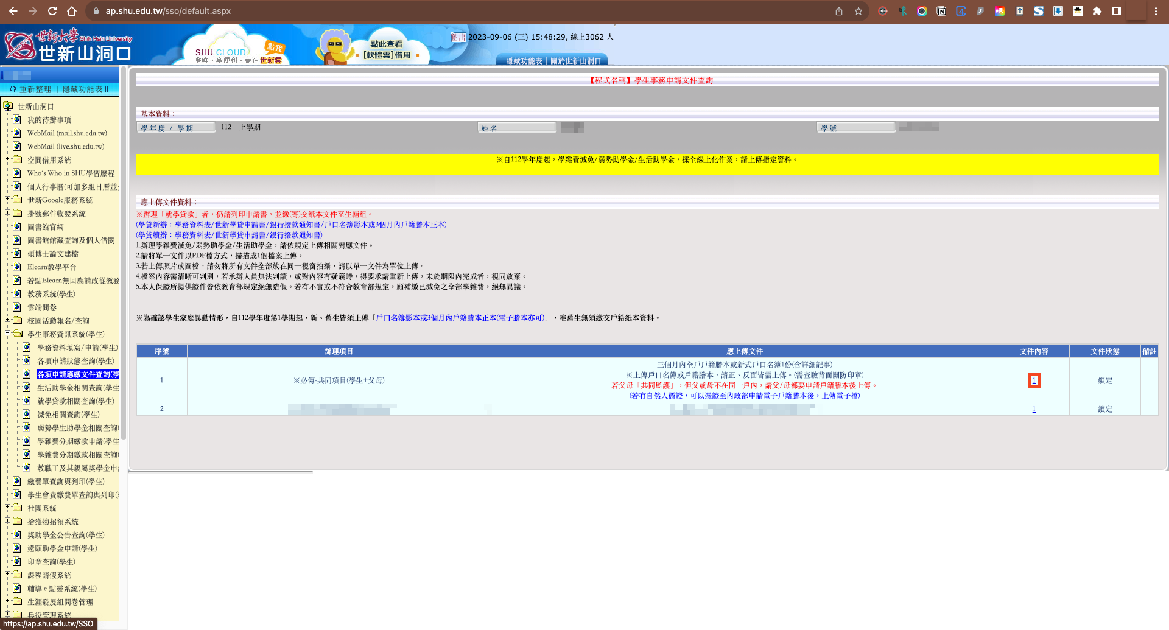The width and height of the screenshot is (1169, 630).
Task: Bookmark this page with the star icon
Action: (858, 11)
